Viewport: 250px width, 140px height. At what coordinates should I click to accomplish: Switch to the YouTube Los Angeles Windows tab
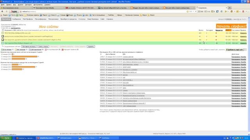click(81, 8)
